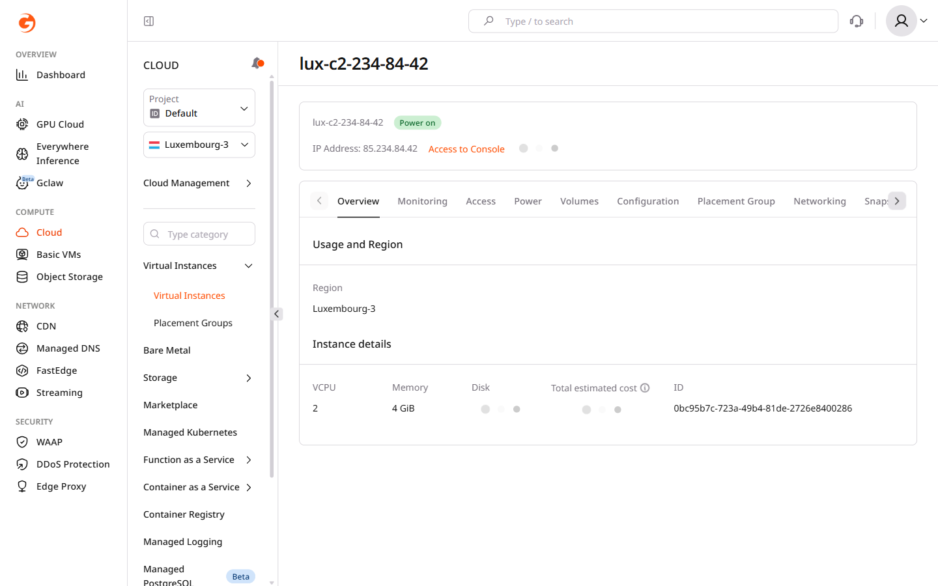The height and width of the screenshot is (586, 938).
Task: Collapse the Cloud side panel arrow
Action: (276, 314)
